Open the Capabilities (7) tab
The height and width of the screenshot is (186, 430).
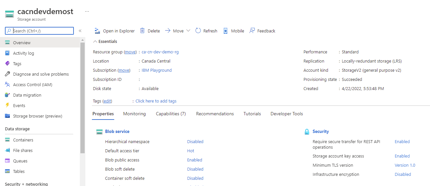[171, 114]
